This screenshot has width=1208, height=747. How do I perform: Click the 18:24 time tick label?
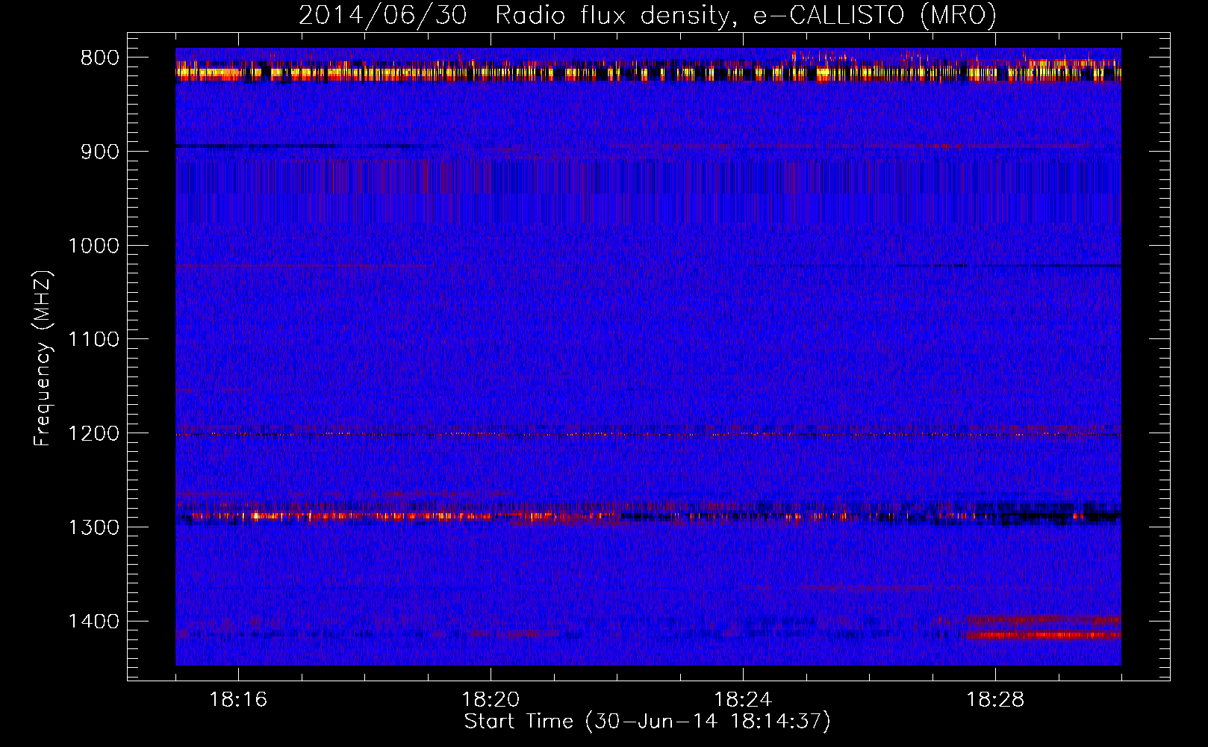click(x=743, y=700)
